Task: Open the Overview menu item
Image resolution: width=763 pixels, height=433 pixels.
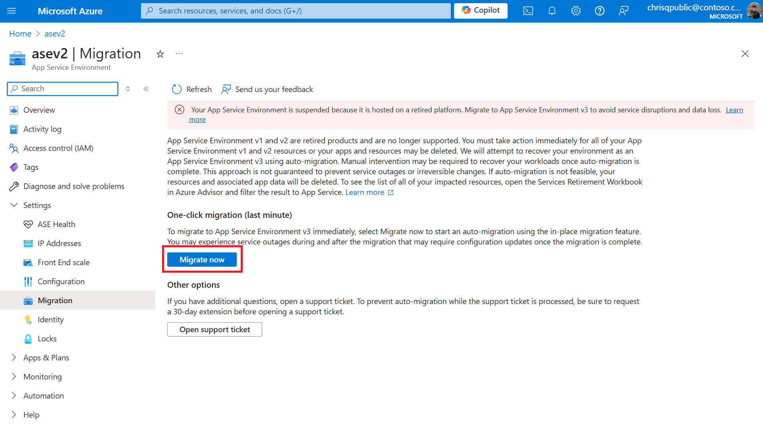Action: pyautogui.click(x=39, y=110)
